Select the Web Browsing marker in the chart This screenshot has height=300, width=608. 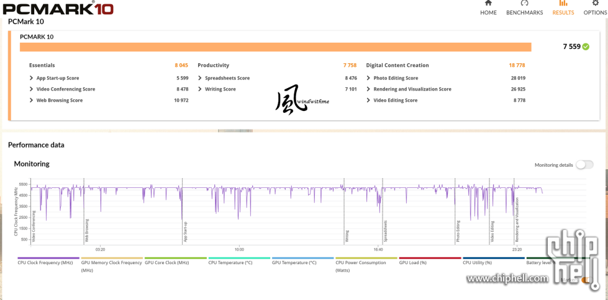tap(87, 231)
